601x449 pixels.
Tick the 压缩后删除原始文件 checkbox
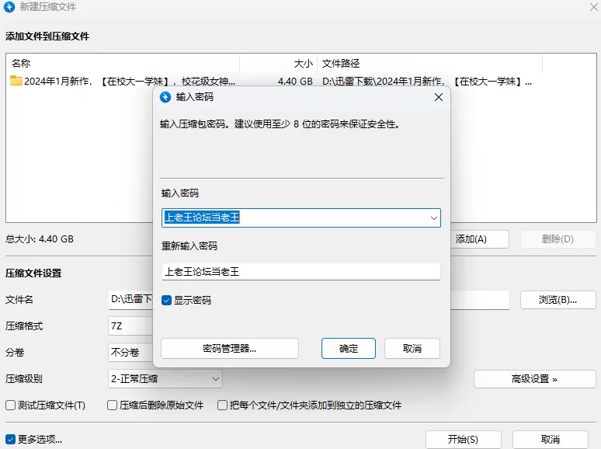113,405
